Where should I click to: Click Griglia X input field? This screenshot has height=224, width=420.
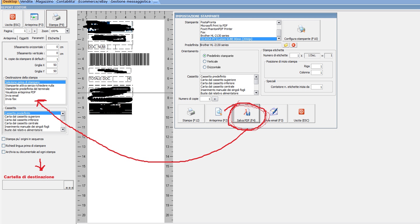pyautogui.click(x=52, y=65)
